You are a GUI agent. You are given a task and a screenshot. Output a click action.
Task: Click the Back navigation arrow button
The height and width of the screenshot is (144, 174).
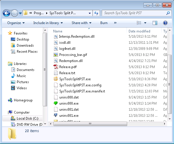pyautogui.click(x=6, y=13)
